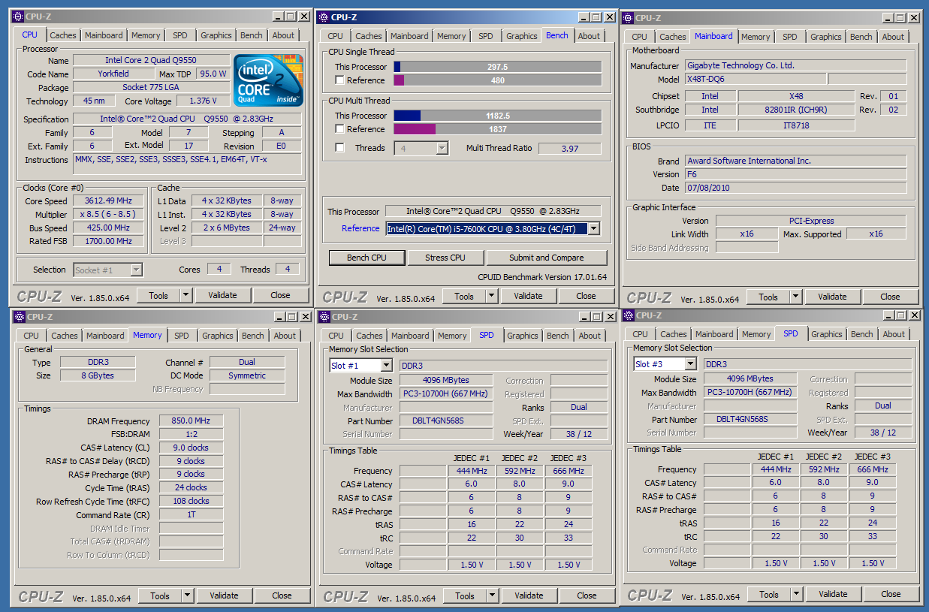Expand the Slot #1 memory slot dropdown
The height and width of the screenshot is (612, 929).
point(386,366)
